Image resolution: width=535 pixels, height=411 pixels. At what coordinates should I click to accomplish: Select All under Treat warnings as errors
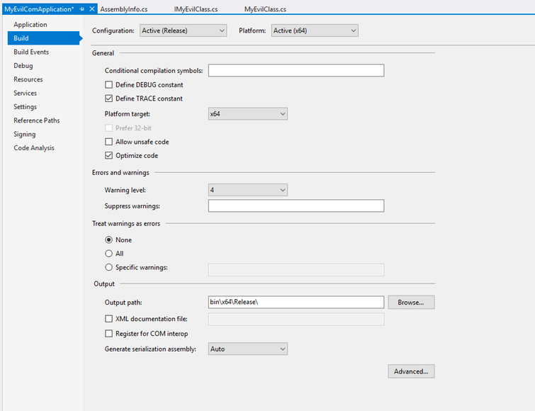(x=108, y=254)
